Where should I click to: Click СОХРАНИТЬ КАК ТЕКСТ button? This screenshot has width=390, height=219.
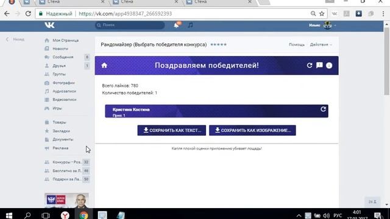172,130
